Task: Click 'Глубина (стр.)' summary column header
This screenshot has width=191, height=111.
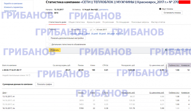Action: tap(174, 65)
